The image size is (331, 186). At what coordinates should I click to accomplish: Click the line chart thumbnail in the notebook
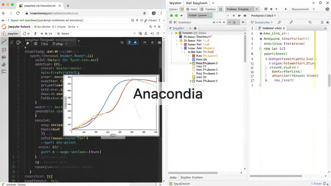coord(112,106)
